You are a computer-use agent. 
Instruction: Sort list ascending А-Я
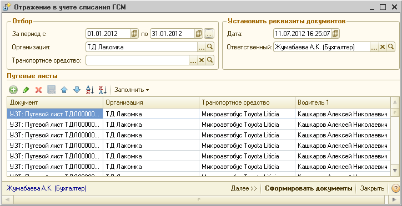point(90,90)
